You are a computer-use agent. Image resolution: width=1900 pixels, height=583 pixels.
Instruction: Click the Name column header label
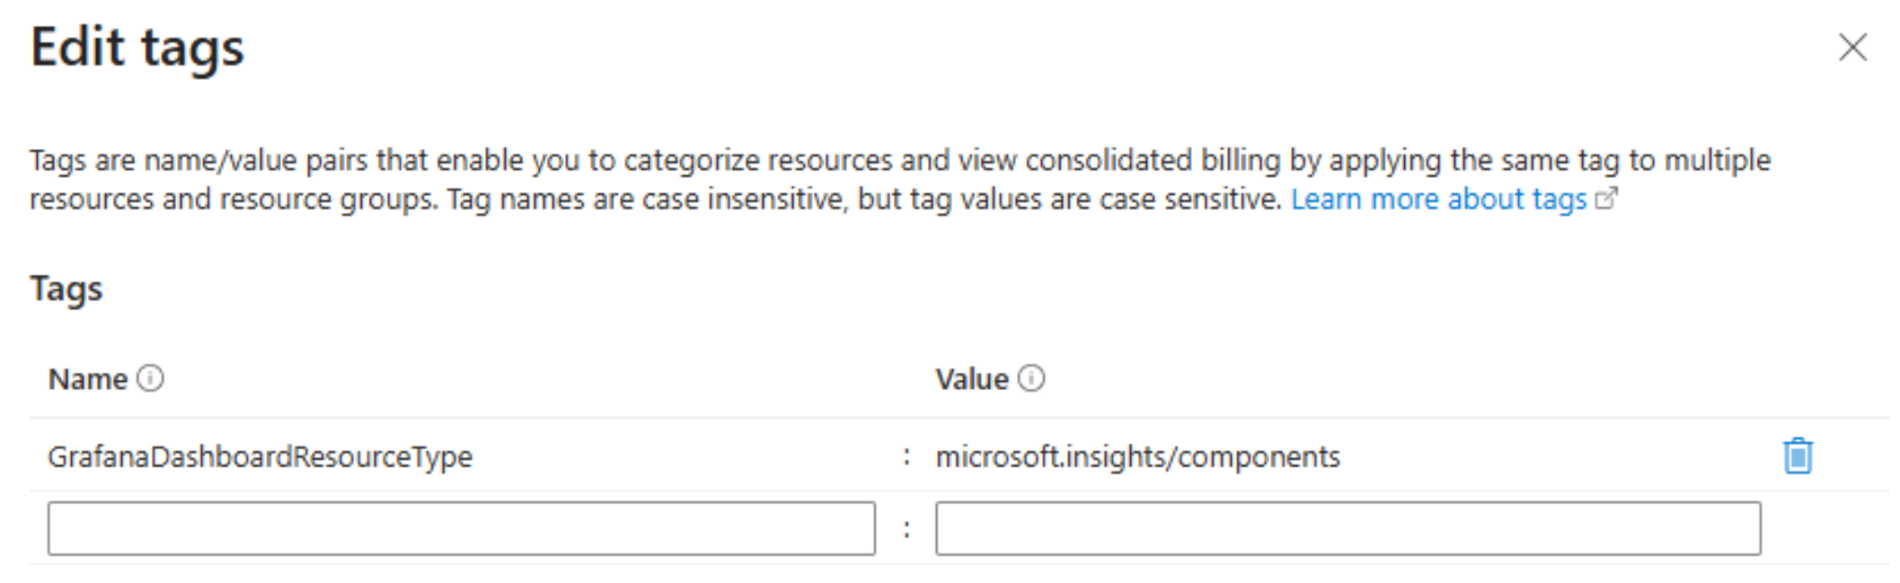(87, 380)
